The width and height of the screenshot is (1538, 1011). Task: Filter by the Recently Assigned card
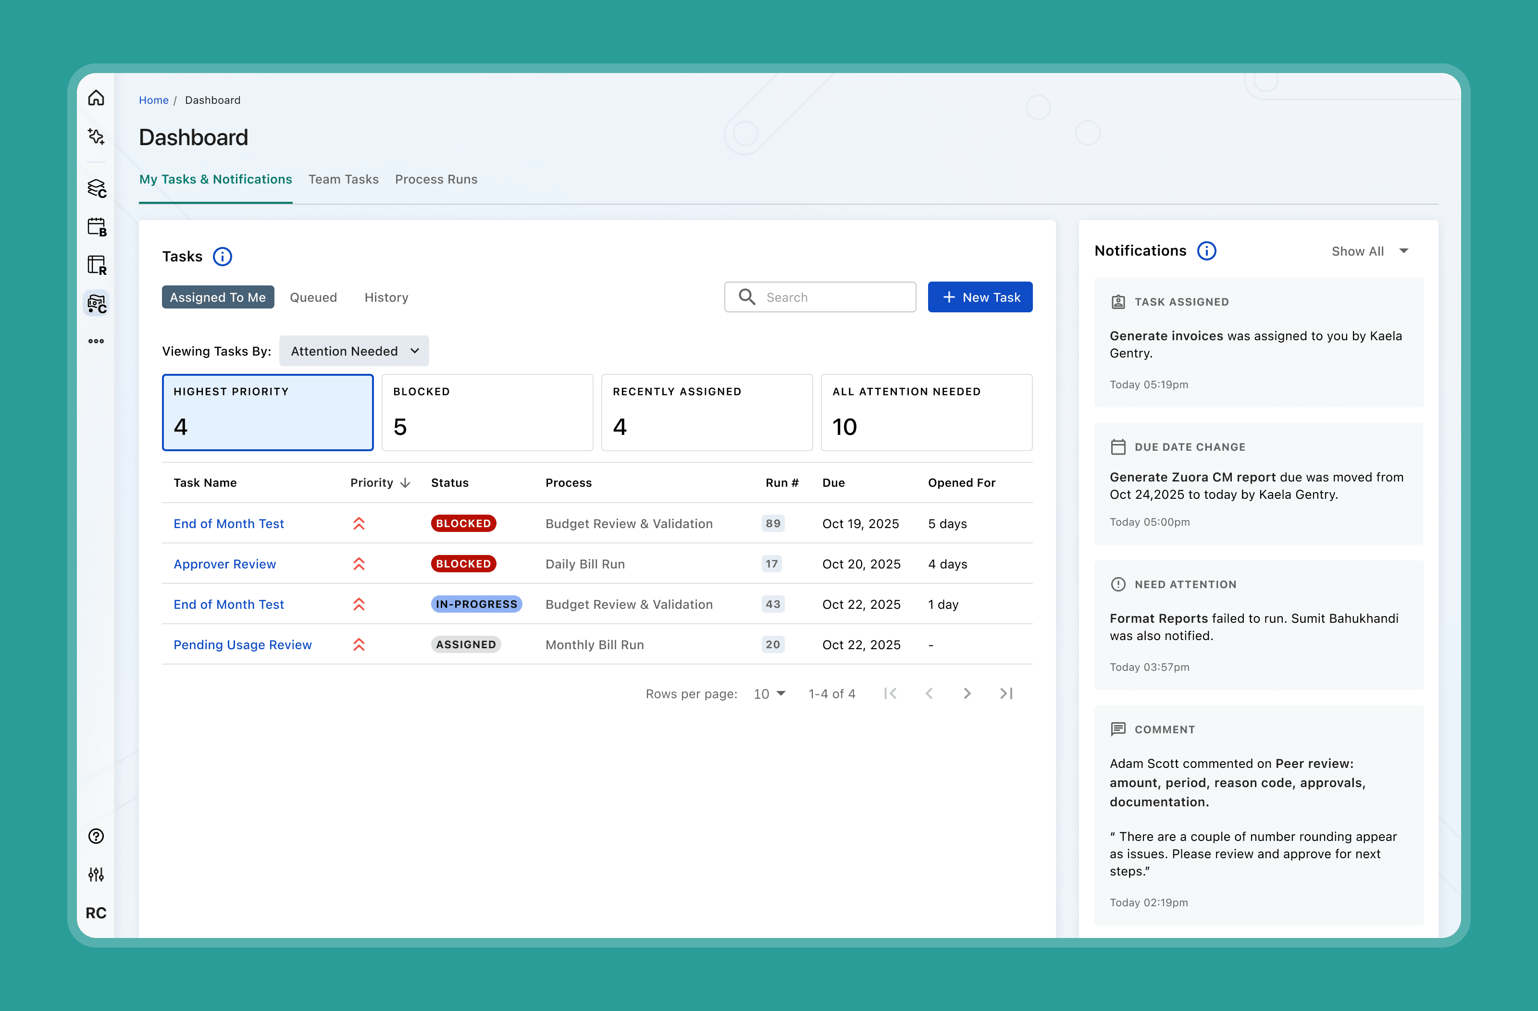coord(707,412)
